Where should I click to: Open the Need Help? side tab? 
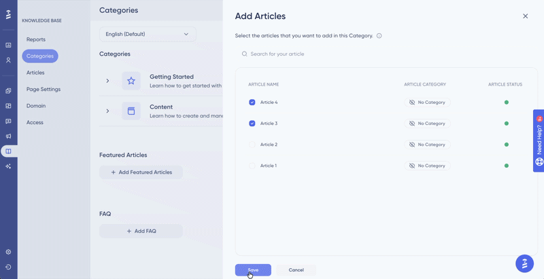[539, 141]
